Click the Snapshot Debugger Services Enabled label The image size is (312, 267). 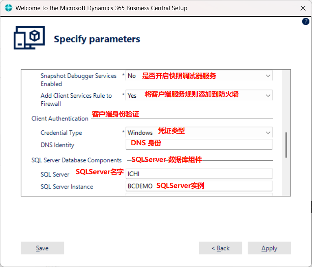click(x=79, y=80)
